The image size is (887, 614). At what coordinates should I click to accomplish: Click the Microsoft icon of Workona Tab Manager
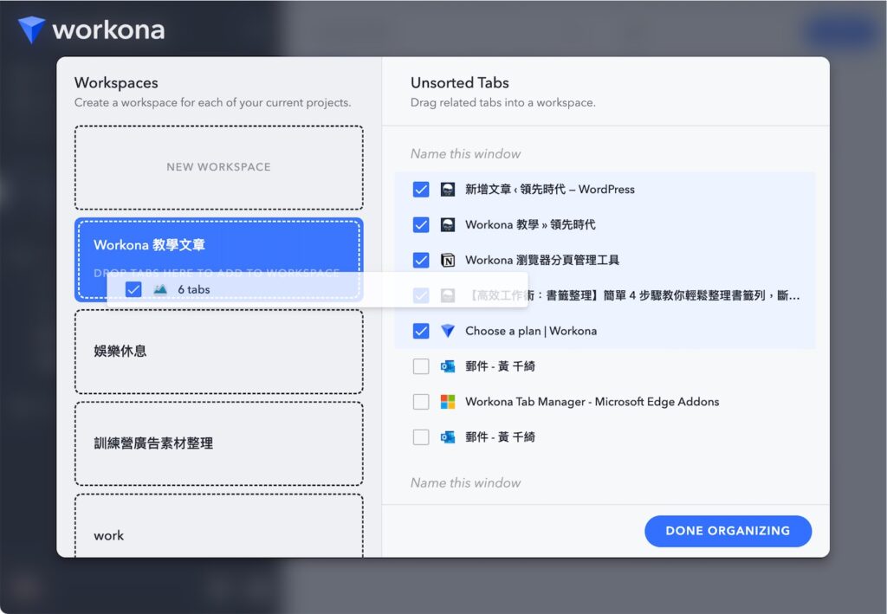tap(448, 402)
